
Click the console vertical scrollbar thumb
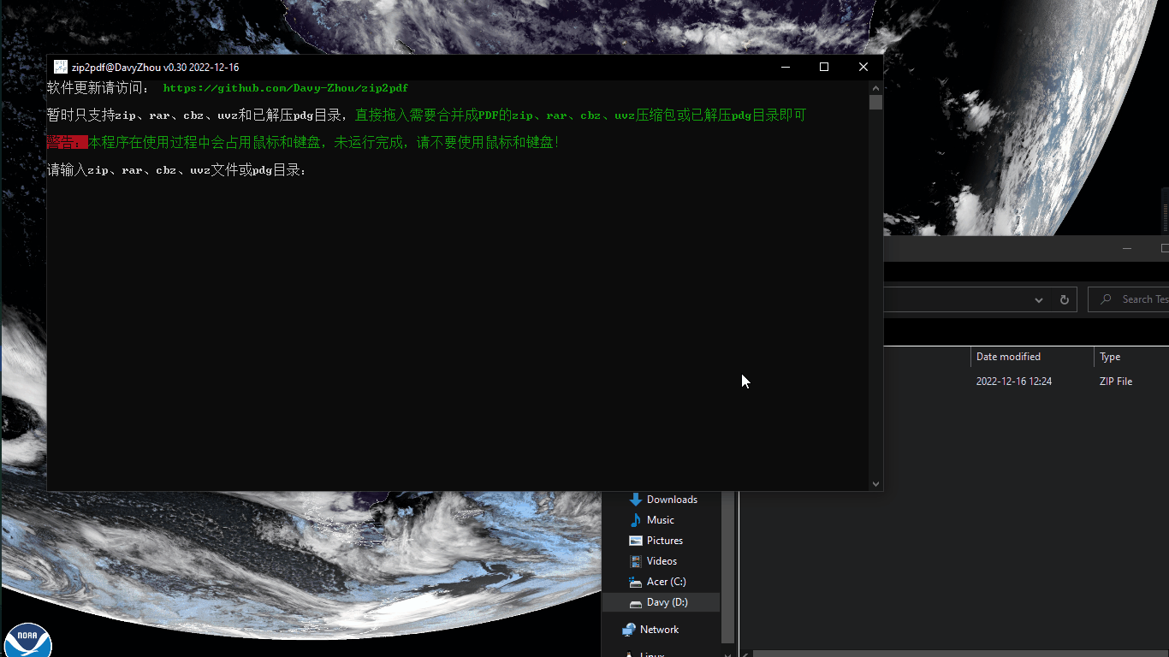coord(875,103)
